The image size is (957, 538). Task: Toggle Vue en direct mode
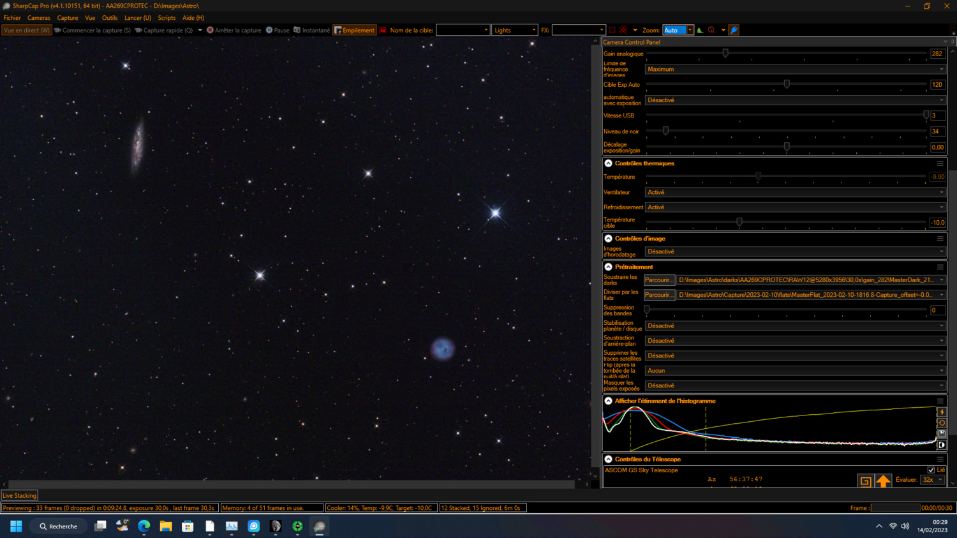26,30
